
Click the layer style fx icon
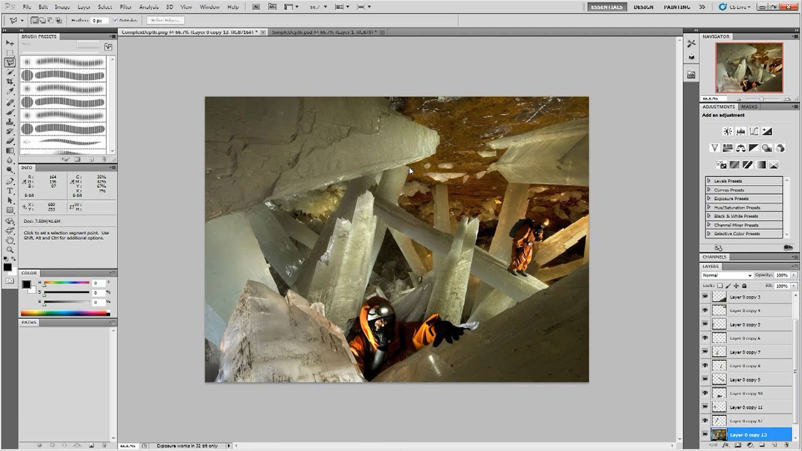click(727, 445)
